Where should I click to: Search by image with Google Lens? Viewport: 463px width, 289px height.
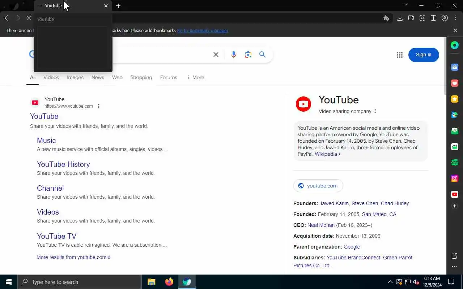(248, 55)
